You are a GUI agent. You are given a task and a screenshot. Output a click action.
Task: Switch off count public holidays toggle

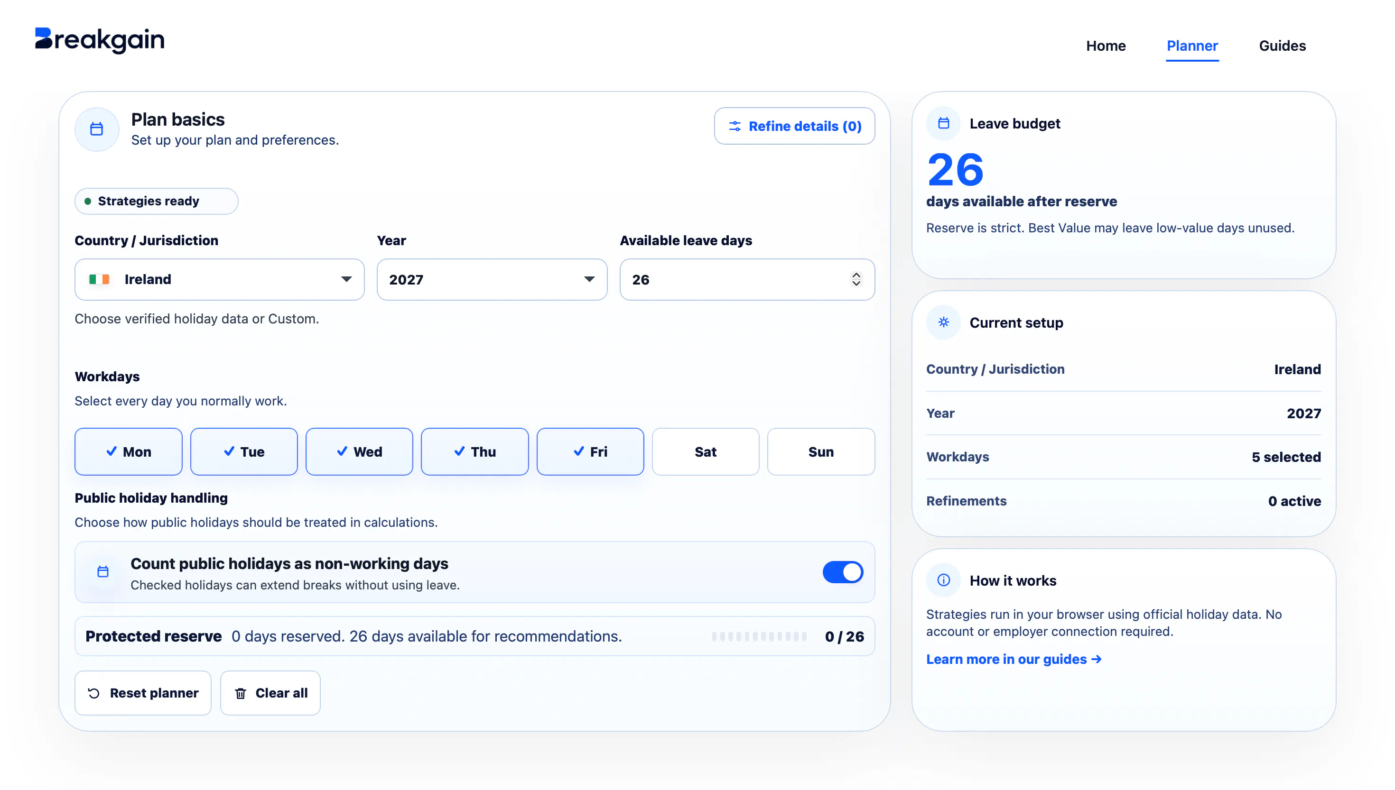click(842, 572)
